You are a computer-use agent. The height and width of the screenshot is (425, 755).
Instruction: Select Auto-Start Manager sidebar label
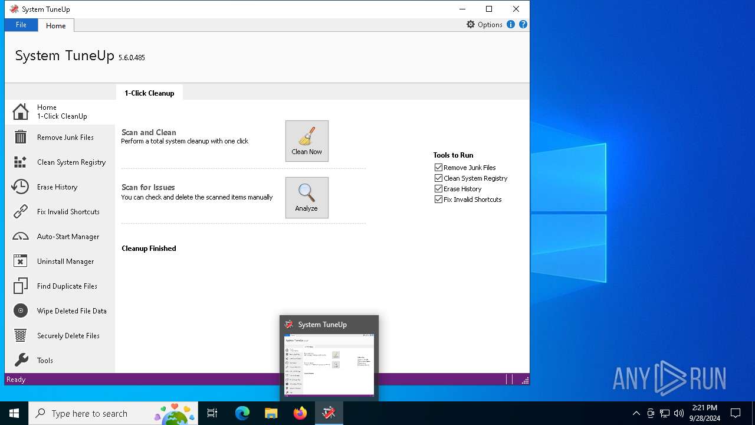[68, 236]
